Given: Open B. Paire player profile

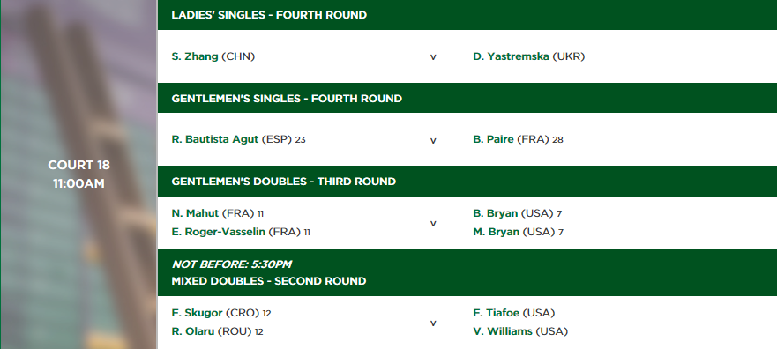Looking at the screenshot, I should point(493,139).
